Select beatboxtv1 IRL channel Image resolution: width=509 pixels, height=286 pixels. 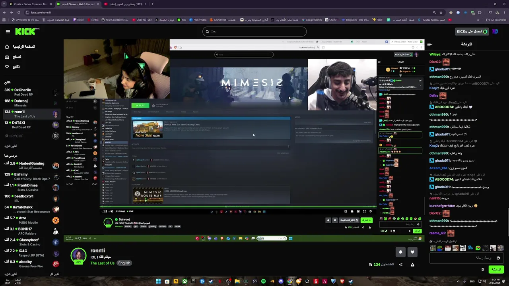[x=31, y=198]
